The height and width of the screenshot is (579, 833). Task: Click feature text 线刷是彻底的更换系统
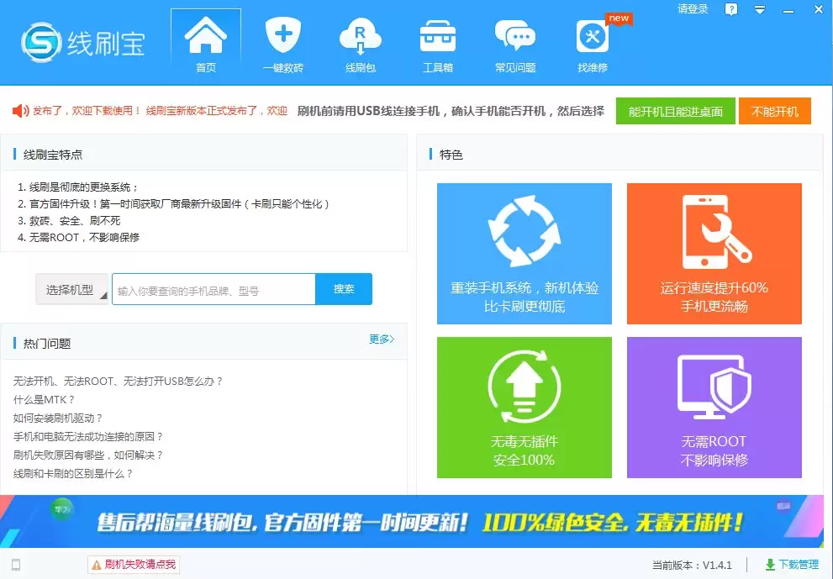click(78, 187)
